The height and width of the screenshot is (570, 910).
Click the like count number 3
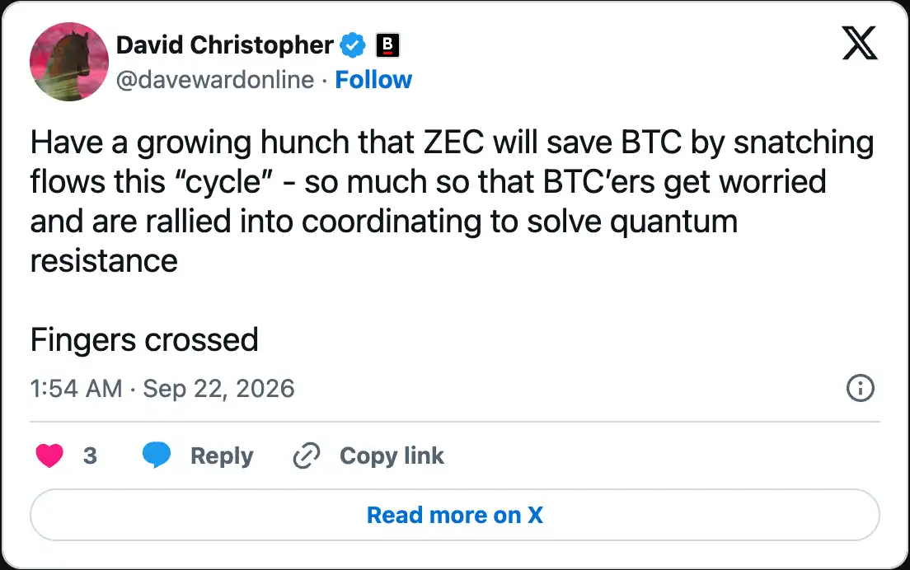pyautogui.click(x=90, y=456)
